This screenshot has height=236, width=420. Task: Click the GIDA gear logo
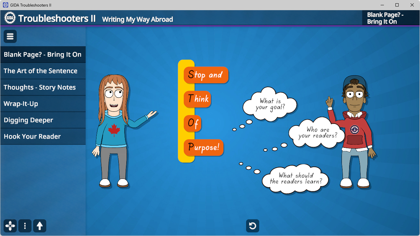tap(10, 18)
